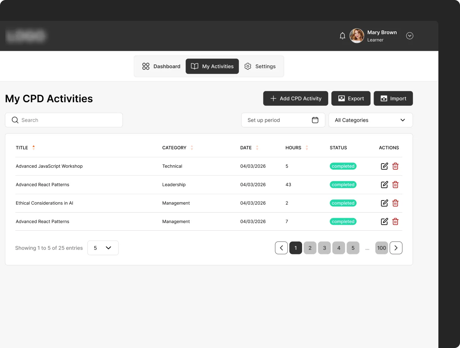
Task: Edit the Advanced JavaScript Workshop entry
Action: tap(384, 166)
